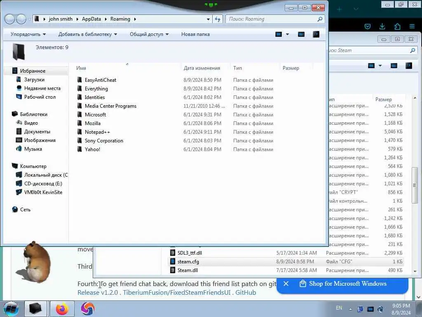
Task: Open the view options dropdown arrow
Action: tap(287, 34)
